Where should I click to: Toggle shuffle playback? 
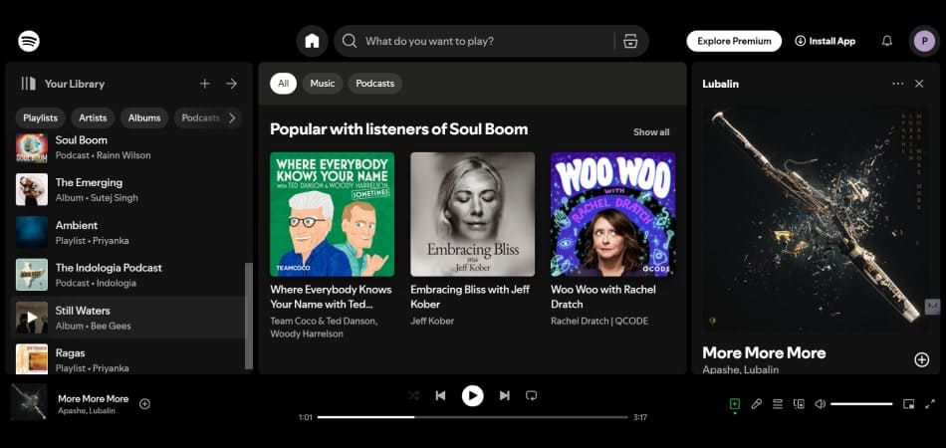point(413,396)
